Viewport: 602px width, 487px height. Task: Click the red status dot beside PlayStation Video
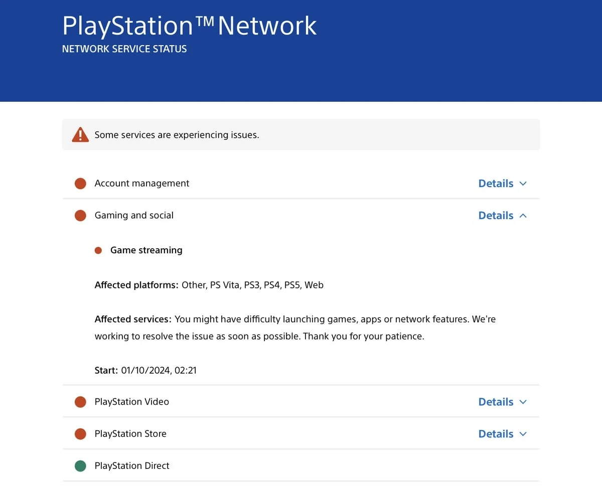[x=80, y=401]
